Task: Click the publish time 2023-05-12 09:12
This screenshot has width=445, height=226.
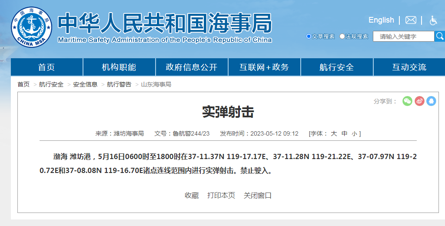Action: [274, 133]
